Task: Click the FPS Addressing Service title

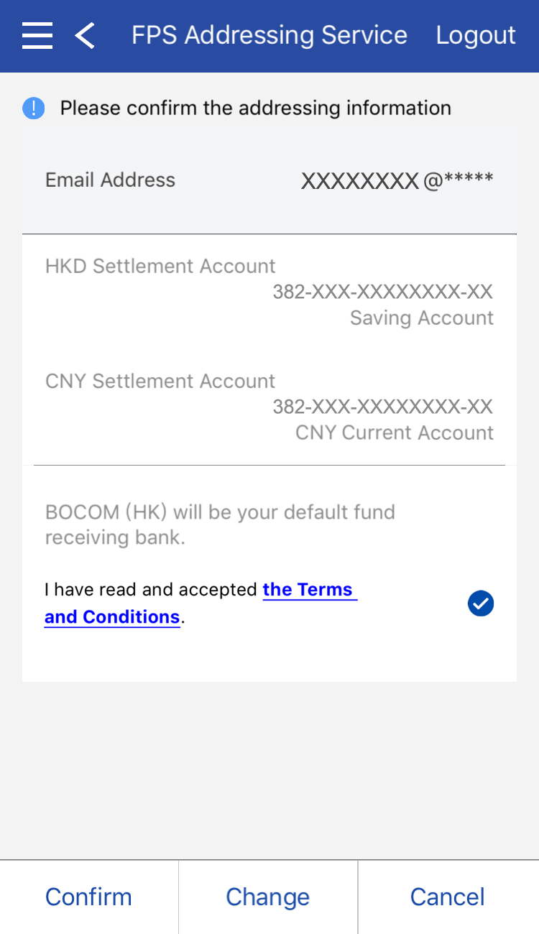Action: click(269, 35)
